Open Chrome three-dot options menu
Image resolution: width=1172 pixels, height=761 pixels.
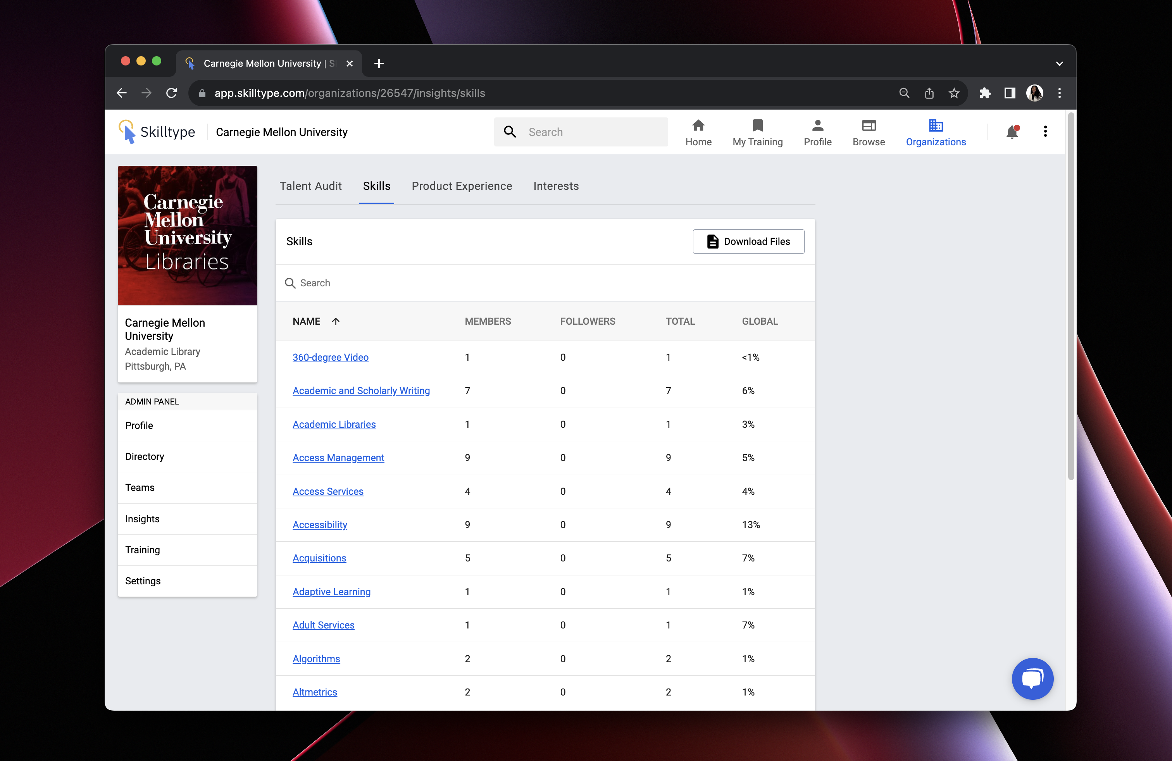tap(1059, 93)
